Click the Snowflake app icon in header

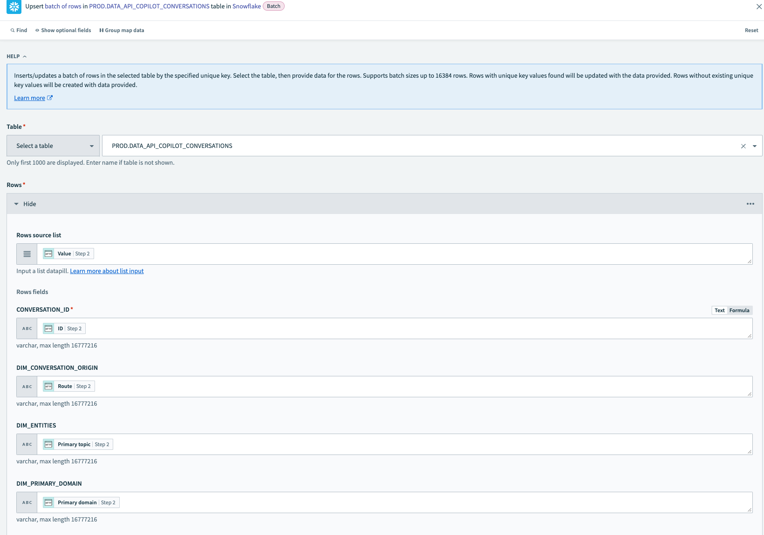[x=14, y=7]
